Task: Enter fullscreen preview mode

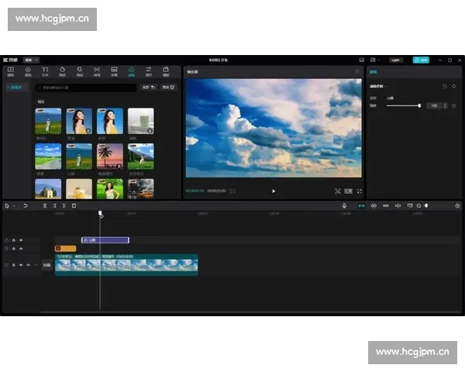Action: tap(360, 191)
